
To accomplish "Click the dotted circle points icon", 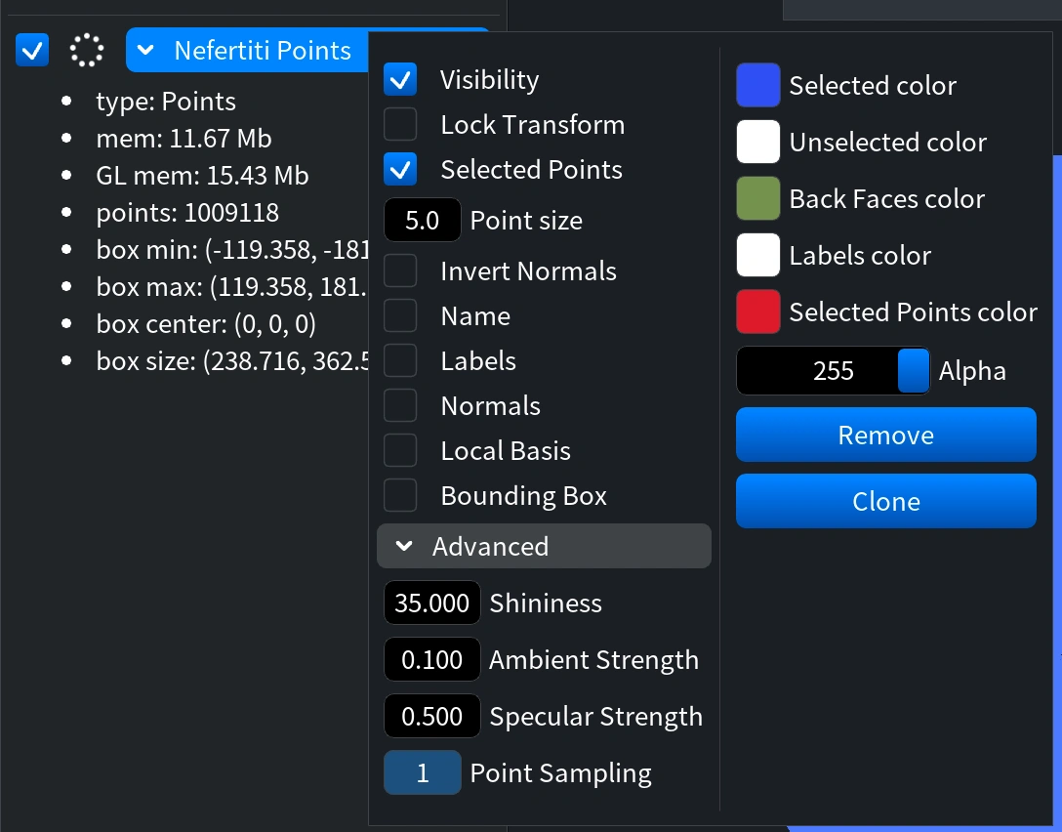I will [x=87, y=50].
